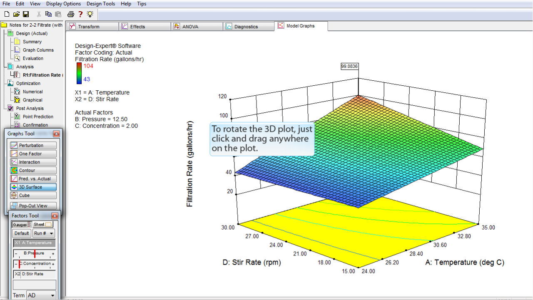Viewport: 533px width, 300px height.
Task: Click the Numerical optimization node icon
Action: point(17,92)
